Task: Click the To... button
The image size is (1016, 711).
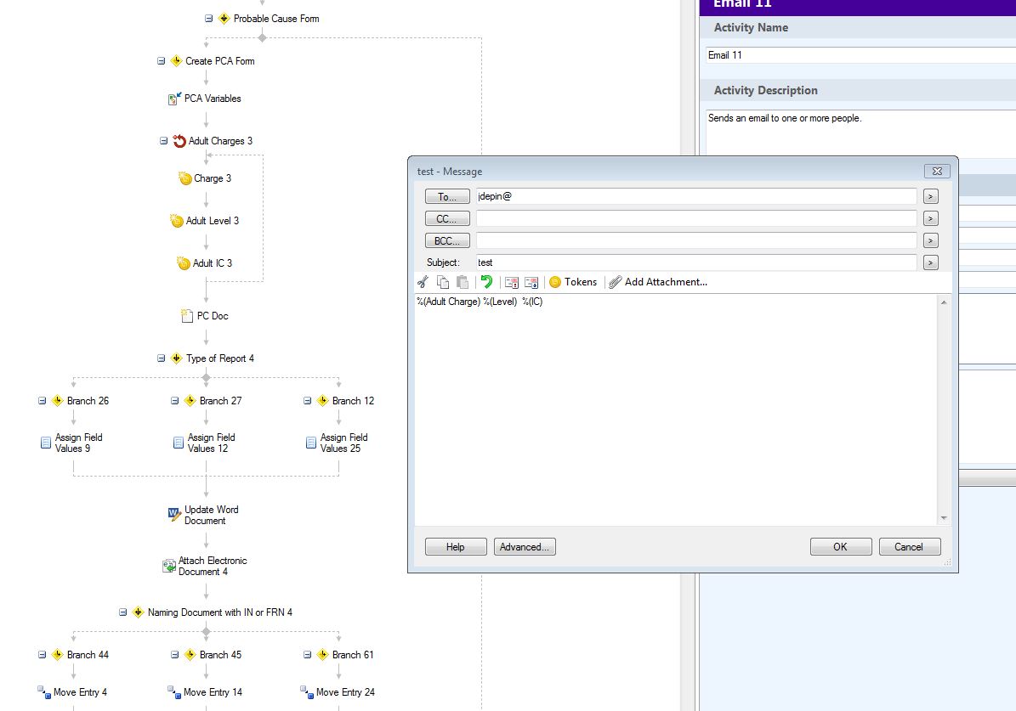Action: (x=447, y=196)
